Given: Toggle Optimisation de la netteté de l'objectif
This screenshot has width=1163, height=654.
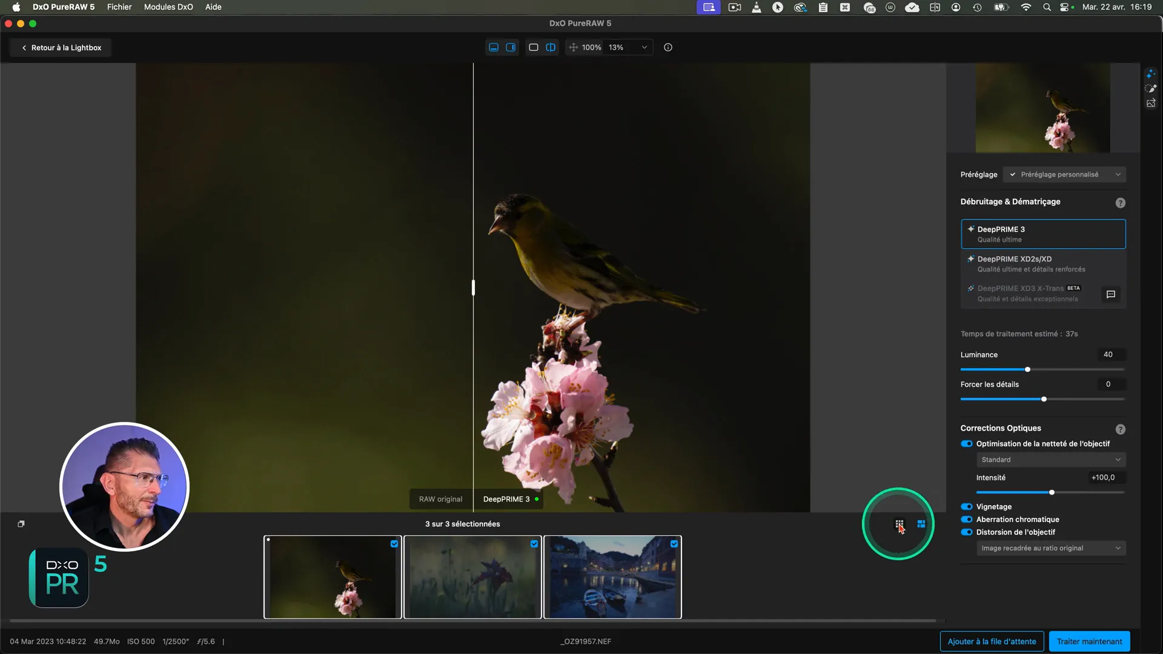Looking at the screenshot, I should 967,444.
